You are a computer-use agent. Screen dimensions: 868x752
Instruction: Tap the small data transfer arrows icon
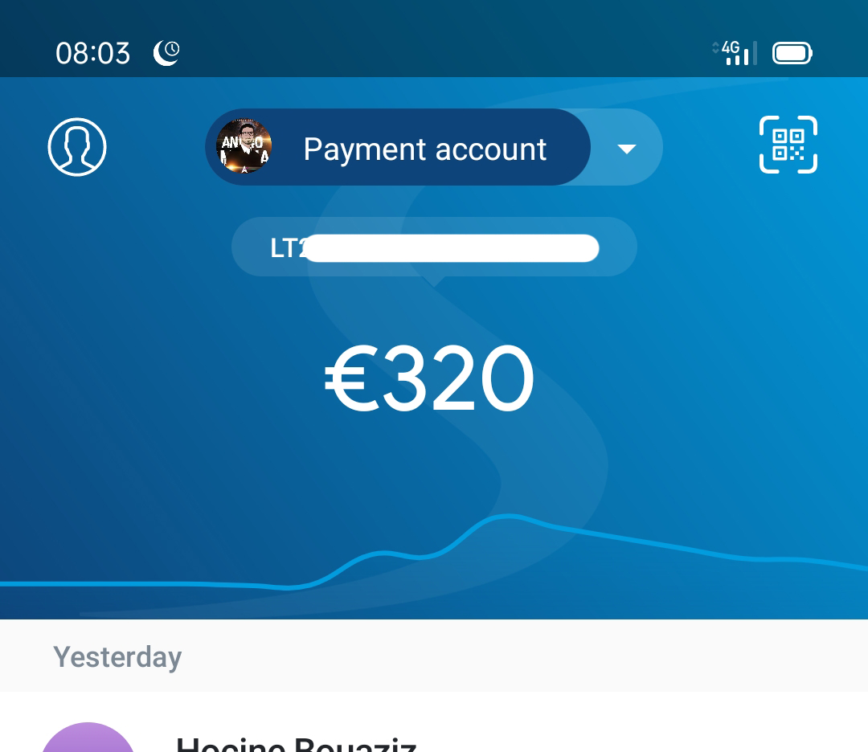(715, 47)
